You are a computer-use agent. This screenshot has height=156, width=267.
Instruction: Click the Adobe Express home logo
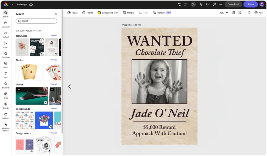pyautogui.click(x=6, y=4)
